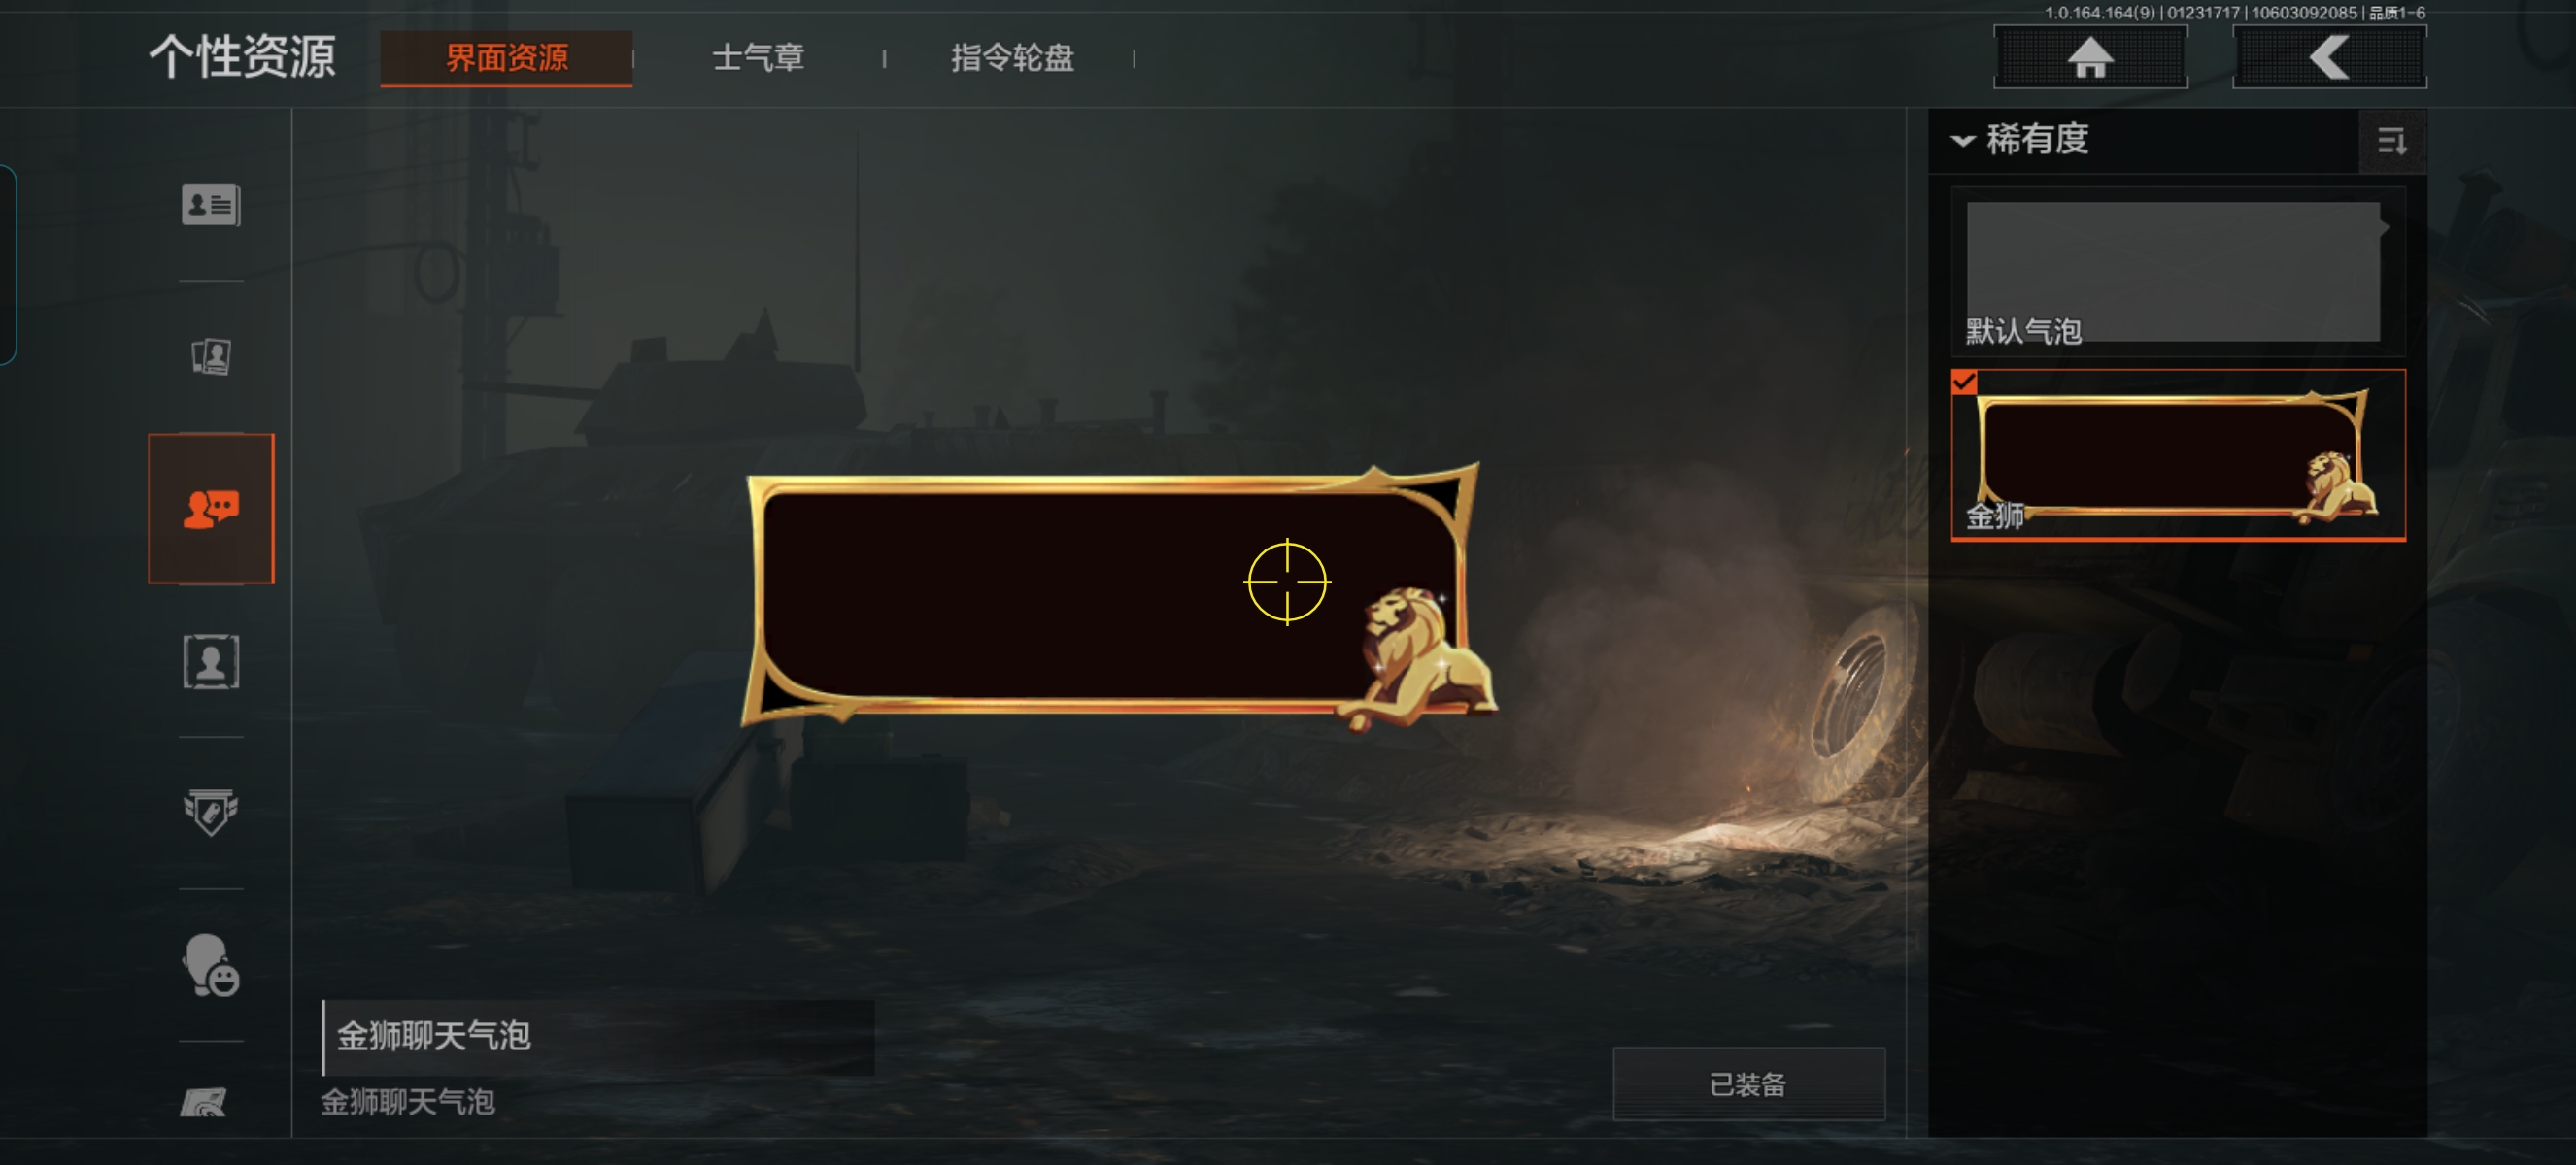Screen dimensions: 2576x1165
Task: Toggle the checked mark on 金狮 bubble
Action: point(1964,383)
